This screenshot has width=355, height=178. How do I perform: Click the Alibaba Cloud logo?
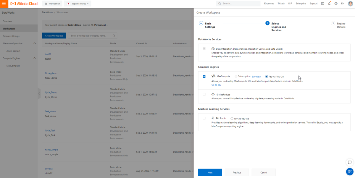pyautogui.click(x=23, y=4)
